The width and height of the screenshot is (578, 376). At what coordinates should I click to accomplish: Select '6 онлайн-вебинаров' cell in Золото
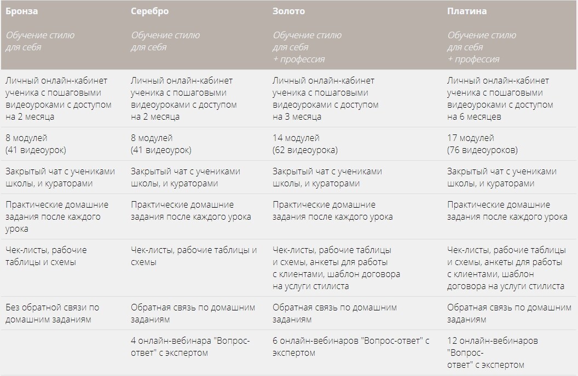pyautogui.click(x=351, y=346)
